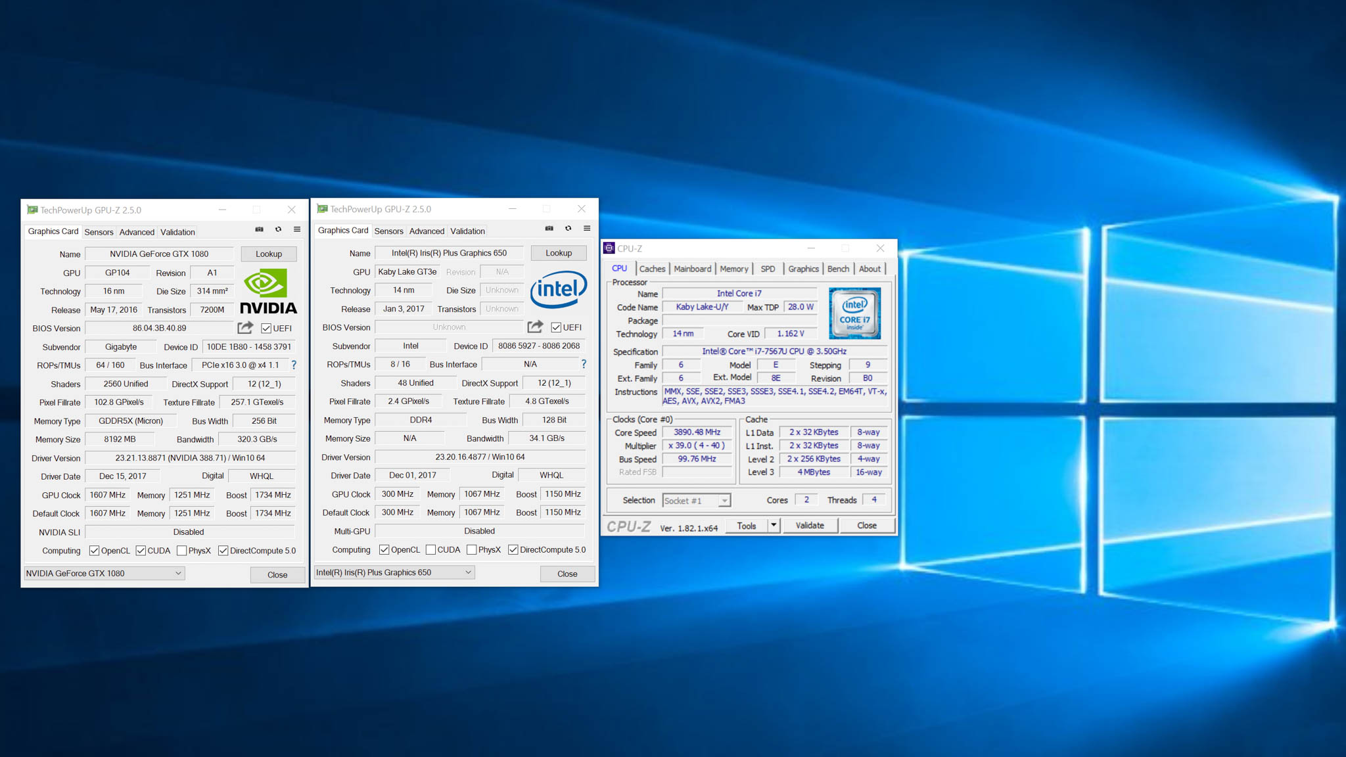Click the NVIDIA logo image
This screenshot has width=1346, height=757.
pyautogui.click(x=268, y=292)
